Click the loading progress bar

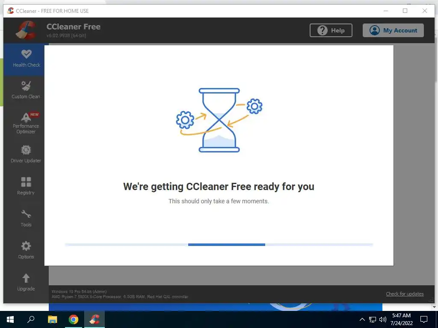(x=219, y=245)
